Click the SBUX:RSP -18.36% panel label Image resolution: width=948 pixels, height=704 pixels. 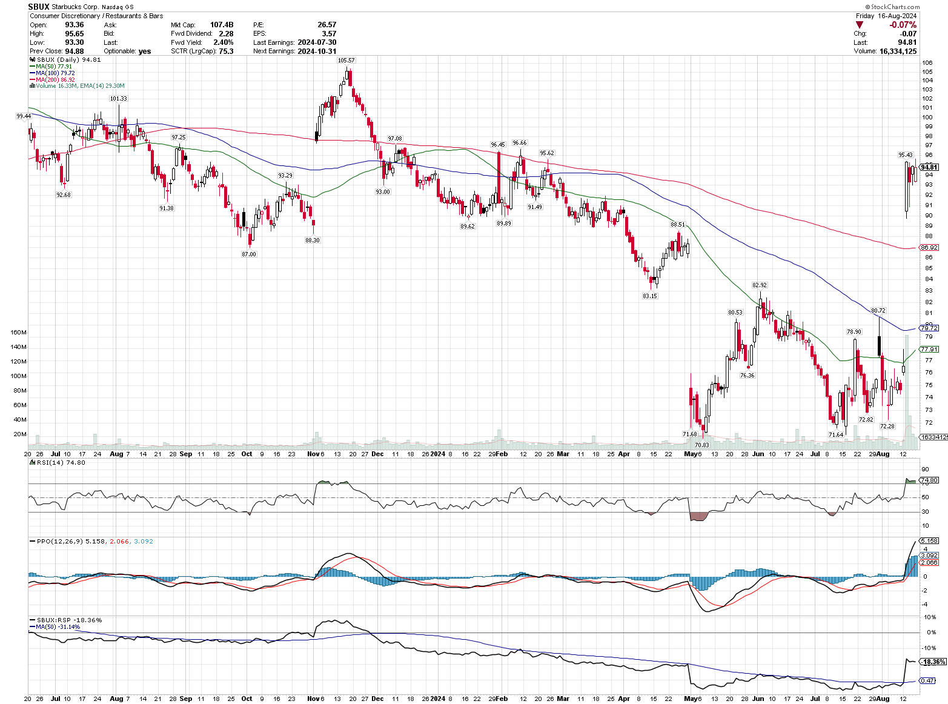[65, 620]
